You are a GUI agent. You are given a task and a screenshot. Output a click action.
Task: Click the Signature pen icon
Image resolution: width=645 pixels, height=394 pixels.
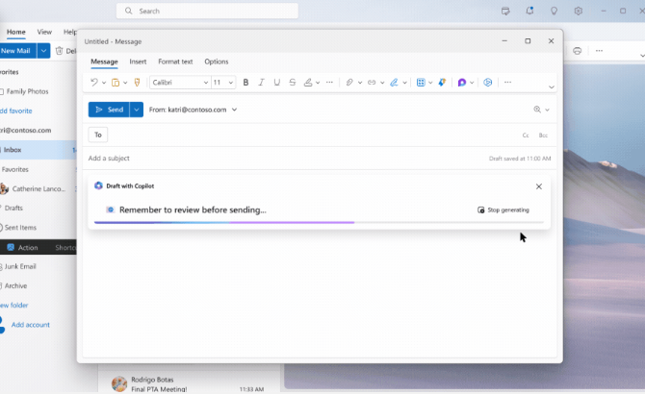[x=394, y=83]
